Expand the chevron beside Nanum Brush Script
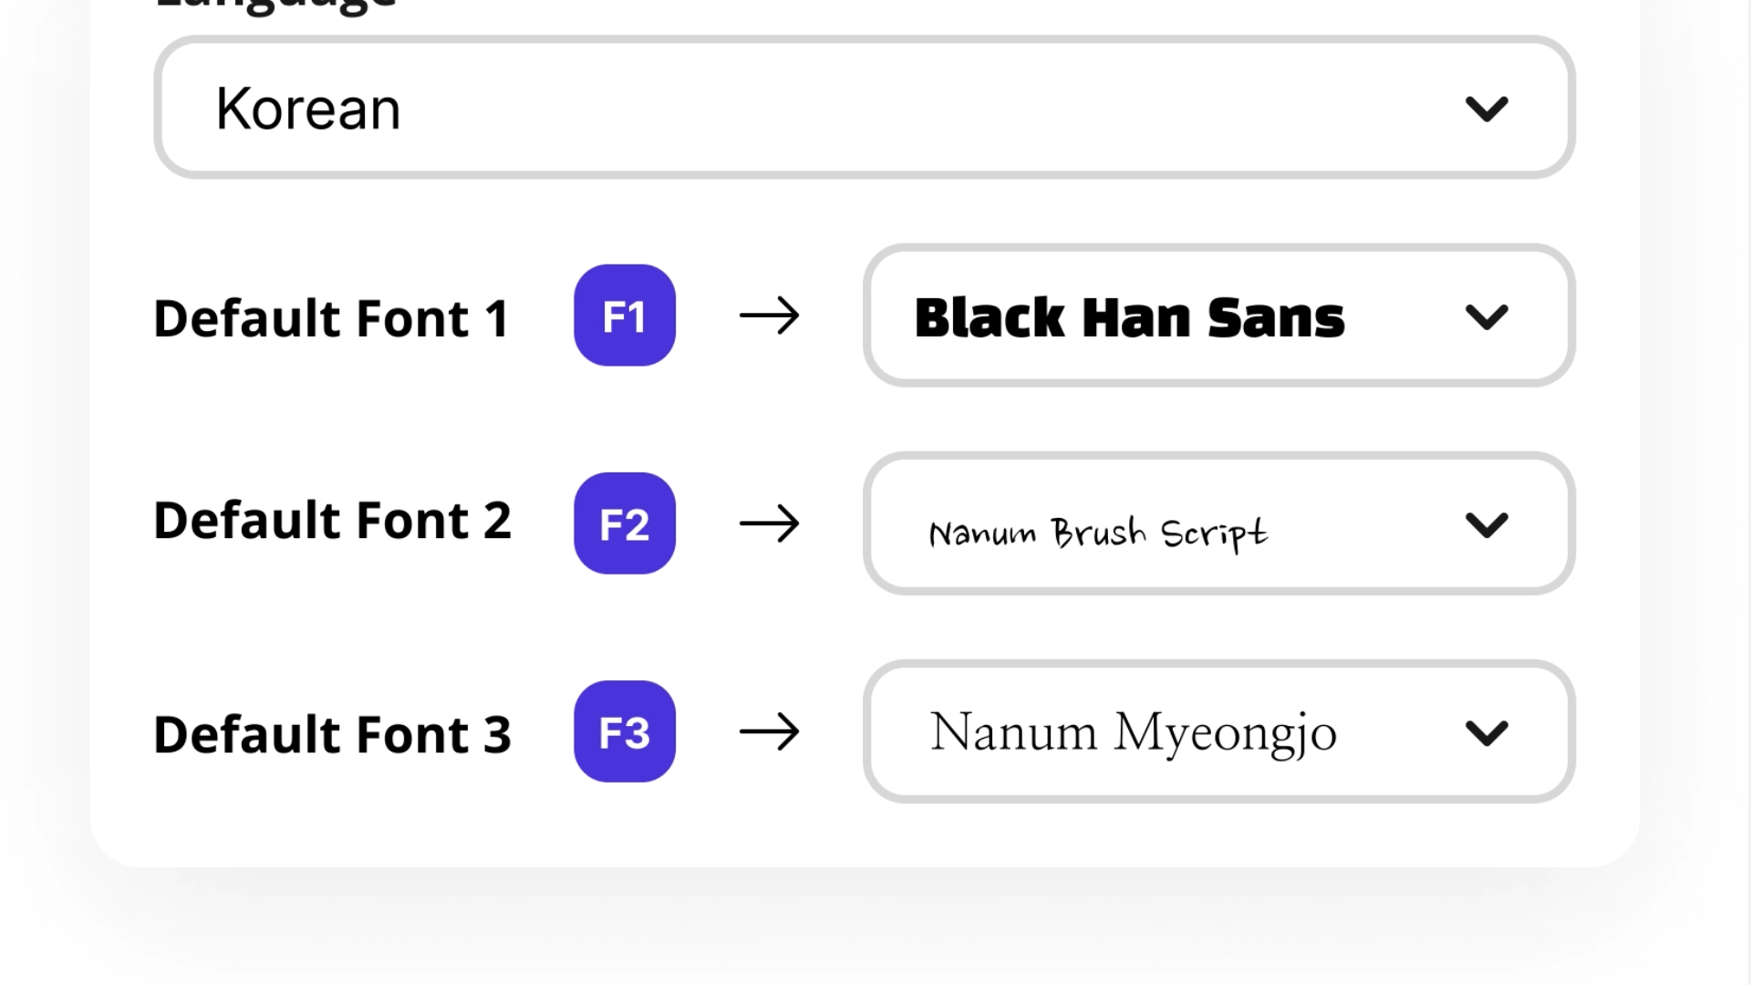Screen dimensions: 1751x985 (x=1487, y=525)
